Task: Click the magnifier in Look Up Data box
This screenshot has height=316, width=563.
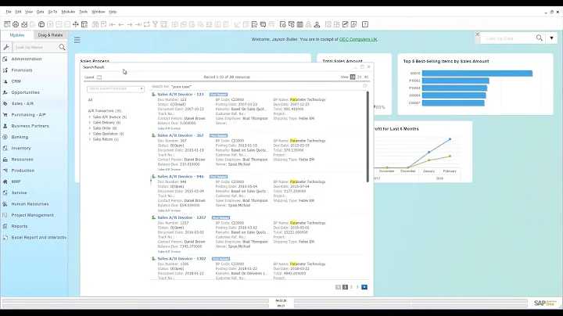Action: click(540, 38)
